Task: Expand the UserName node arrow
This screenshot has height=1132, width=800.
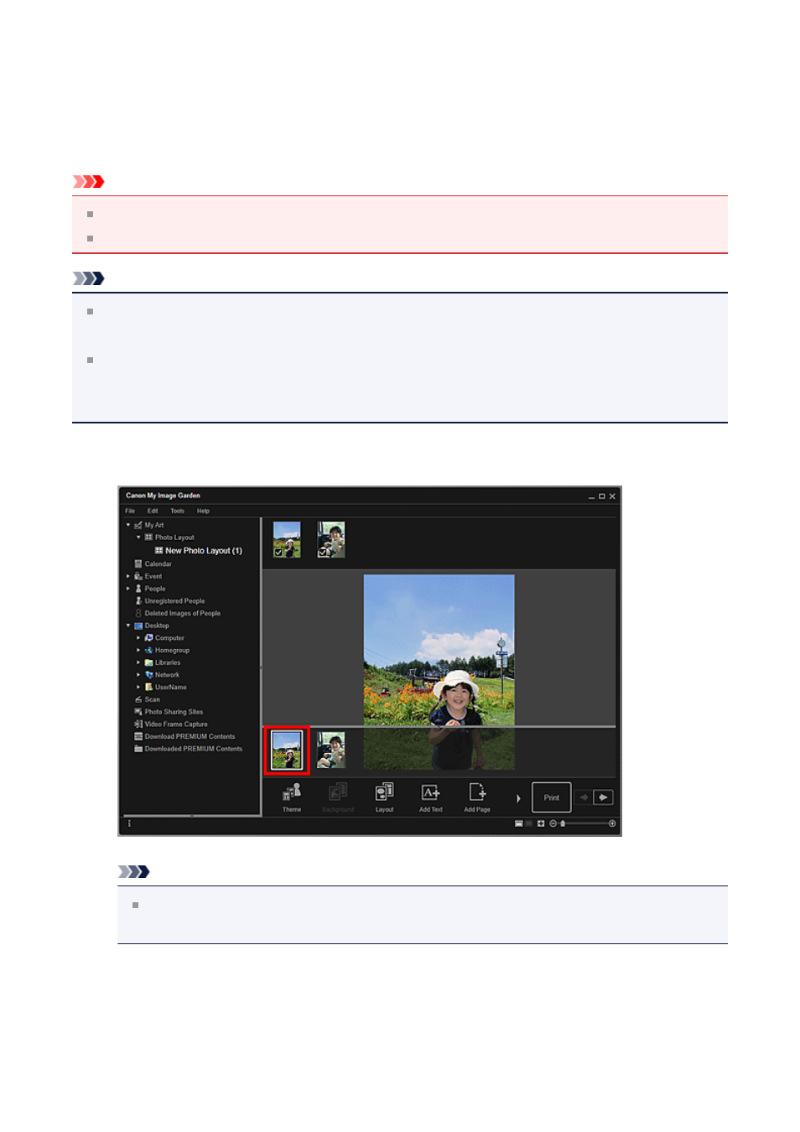Action: pyautogui.click(x=138, y=687)
